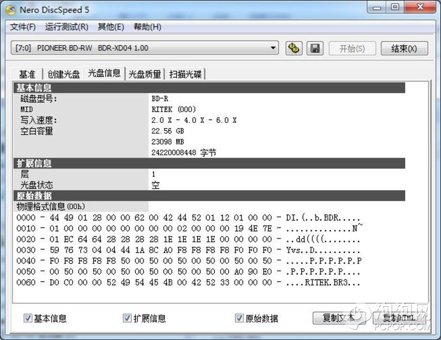Click the 写入速度 label

[x=38, y=120]
